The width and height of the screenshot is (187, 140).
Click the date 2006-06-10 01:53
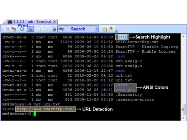coord(94,47)
